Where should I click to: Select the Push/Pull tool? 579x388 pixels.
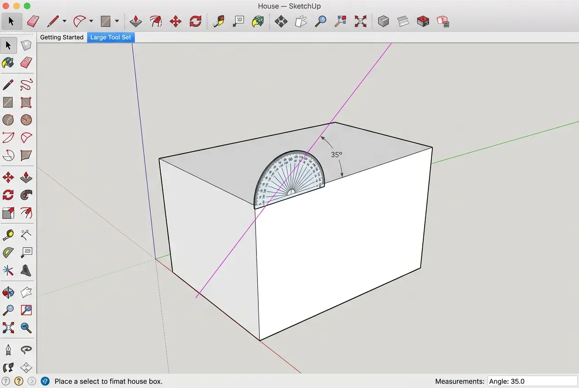pos(26,177)
